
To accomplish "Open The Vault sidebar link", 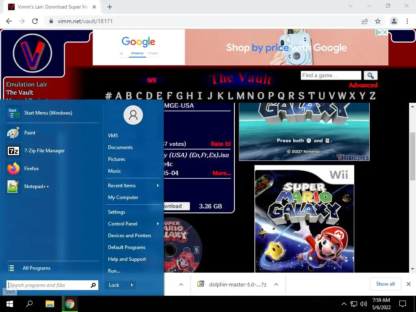I will tap(19, 92).
